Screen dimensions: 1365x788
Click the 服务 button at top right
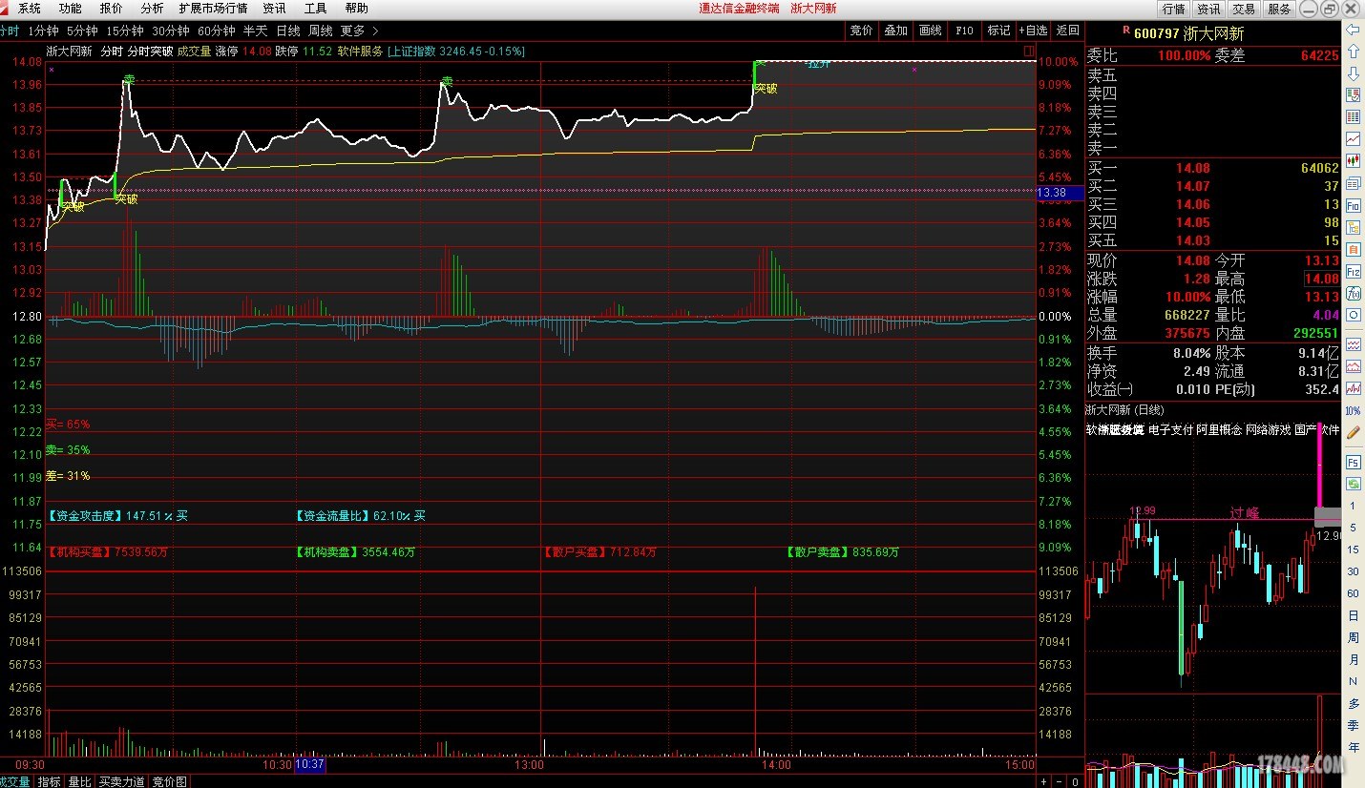click(x=1279, y=9)
